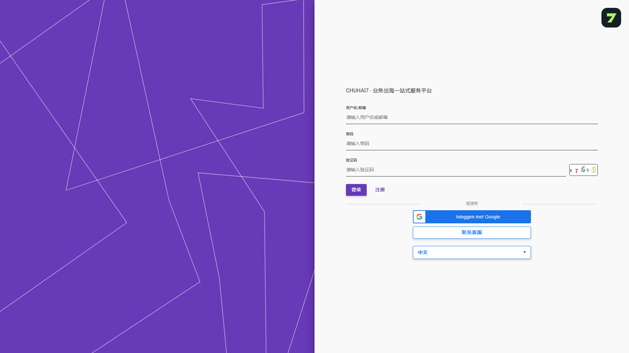The image size is (629, 353).
Task: Click the green 7 logo icon
Action: coord(611,18)
